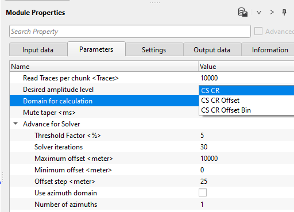Edit the Minimum offset value 0
The height and width of the screenshot is (212, 294).
coord(202,170)
